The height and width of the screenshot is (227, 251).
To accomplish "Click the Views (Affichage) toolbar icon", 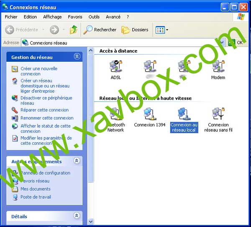I will (160, 30).
